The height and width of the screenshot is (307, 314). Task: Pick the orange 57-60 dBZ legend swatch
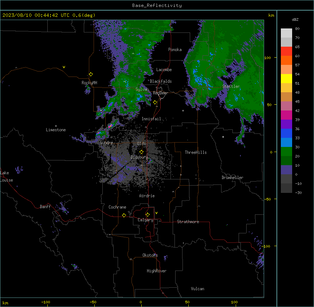tap(286, 61)
